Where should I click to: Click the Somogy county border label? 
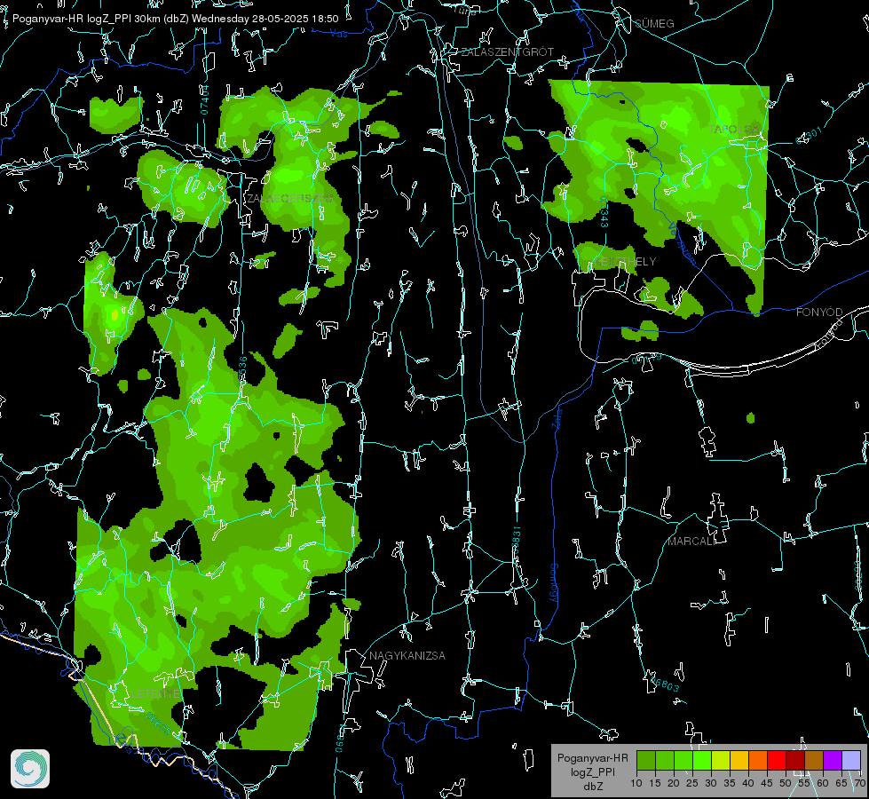coord(554,583)
